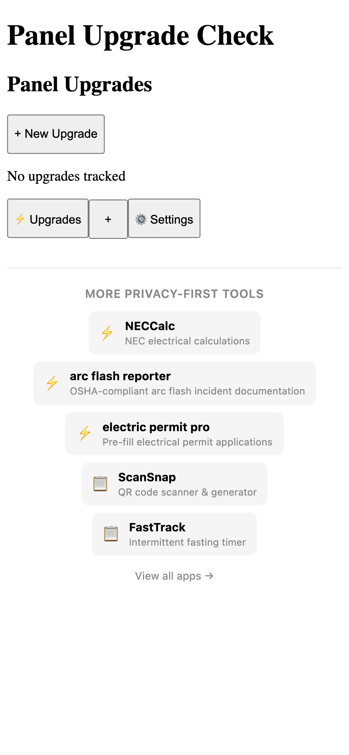Click the No upgrades tracked message
349x755 pixels.
[66, 176]
